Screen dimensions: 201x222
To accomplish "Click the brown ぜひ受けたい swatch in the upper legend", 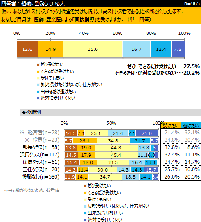I will 38,65.
